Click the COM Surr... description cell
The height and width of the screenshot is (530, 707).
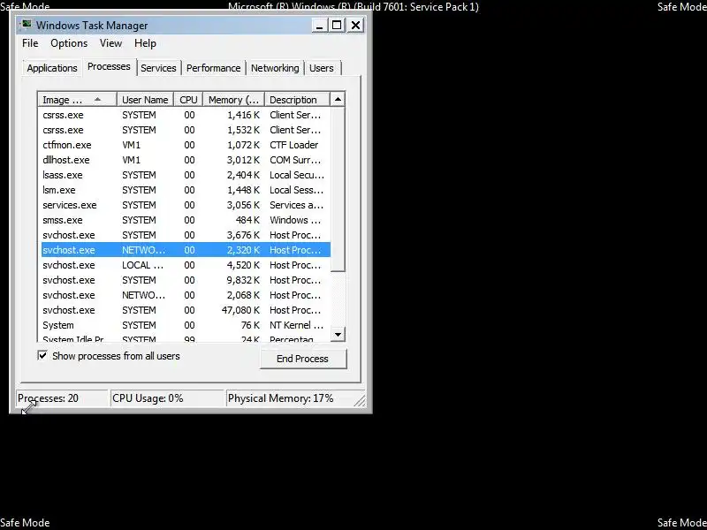tap(295, 160)
